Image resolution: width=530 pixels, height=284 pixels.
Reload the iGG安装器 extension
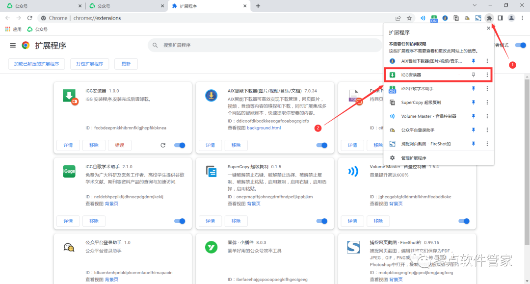[163, 145]
